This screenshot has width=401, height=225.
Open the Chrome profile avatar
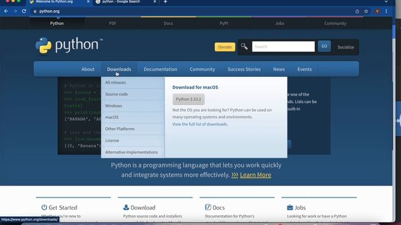377,11
